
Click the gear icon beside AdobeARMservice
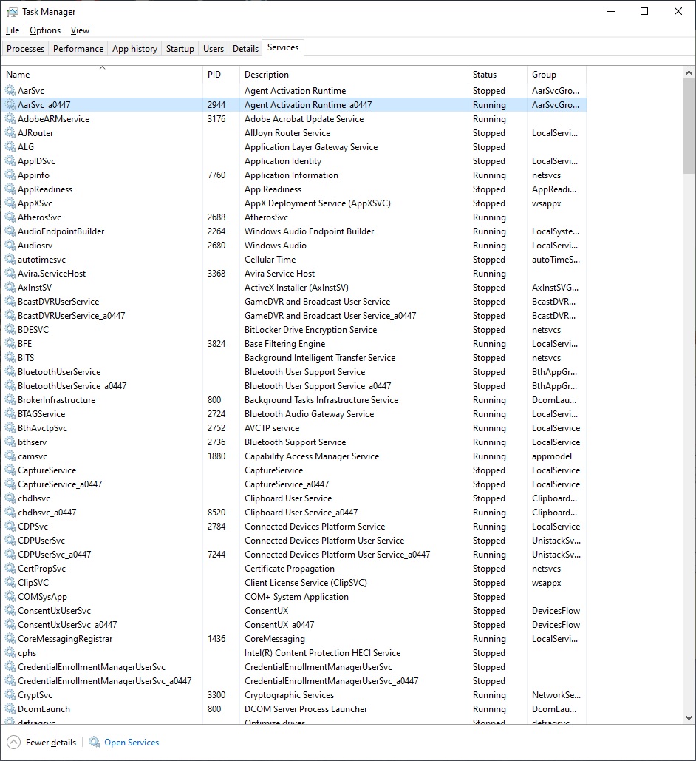pyautogui.click(x=10, y=119)
